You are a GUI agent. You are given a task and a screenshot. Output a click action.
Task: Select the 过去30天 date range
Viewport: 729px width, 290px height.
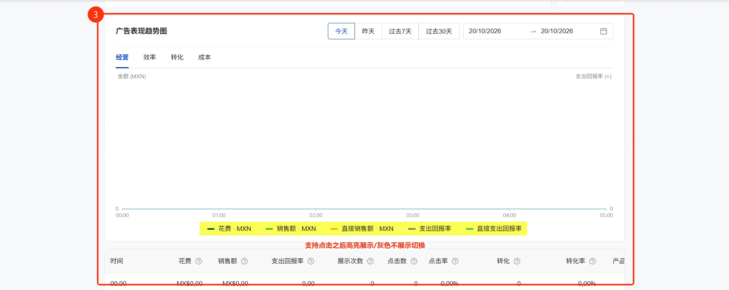[439, 31]
